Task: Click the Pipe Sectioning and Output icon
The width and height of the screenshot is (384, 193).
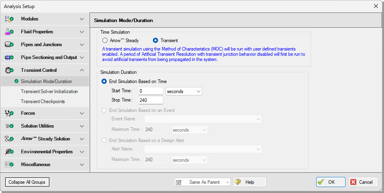Action: (9, 57)
